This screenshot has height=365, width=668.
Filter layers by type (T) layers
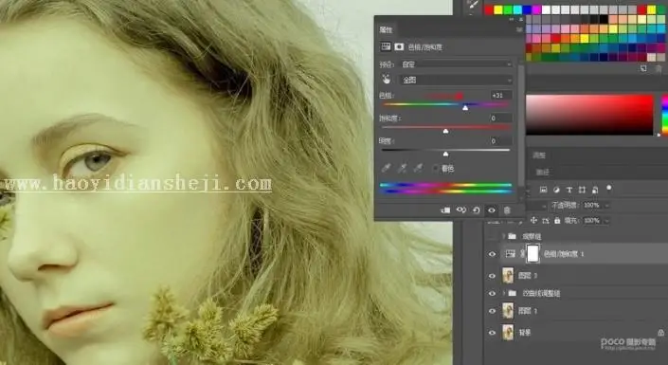click(569, 190)
